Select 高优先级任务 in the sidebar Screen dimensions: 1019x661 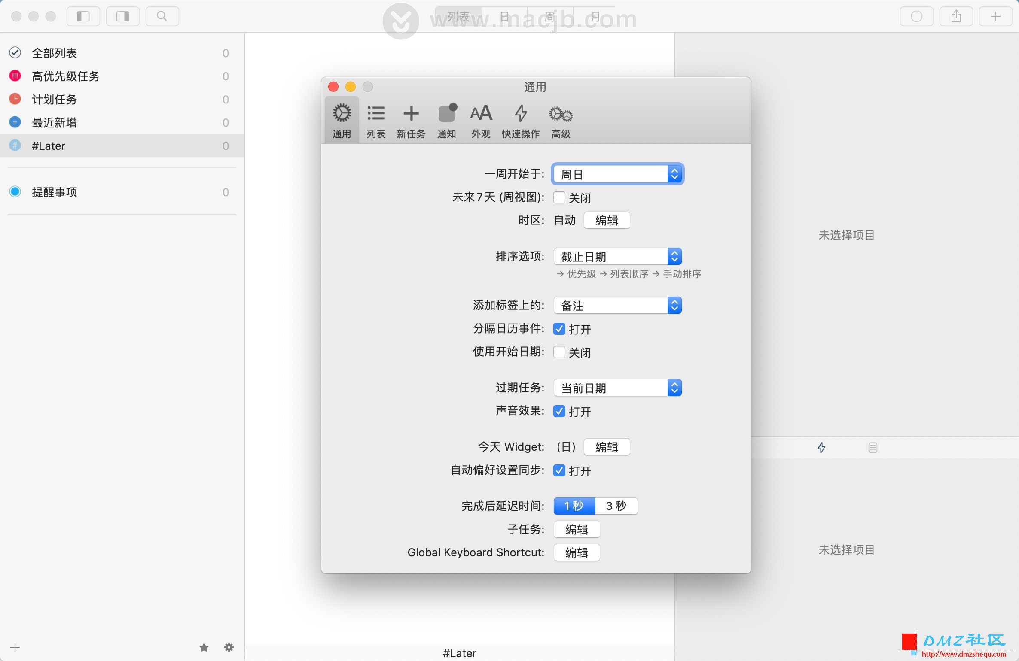(122, 76)
